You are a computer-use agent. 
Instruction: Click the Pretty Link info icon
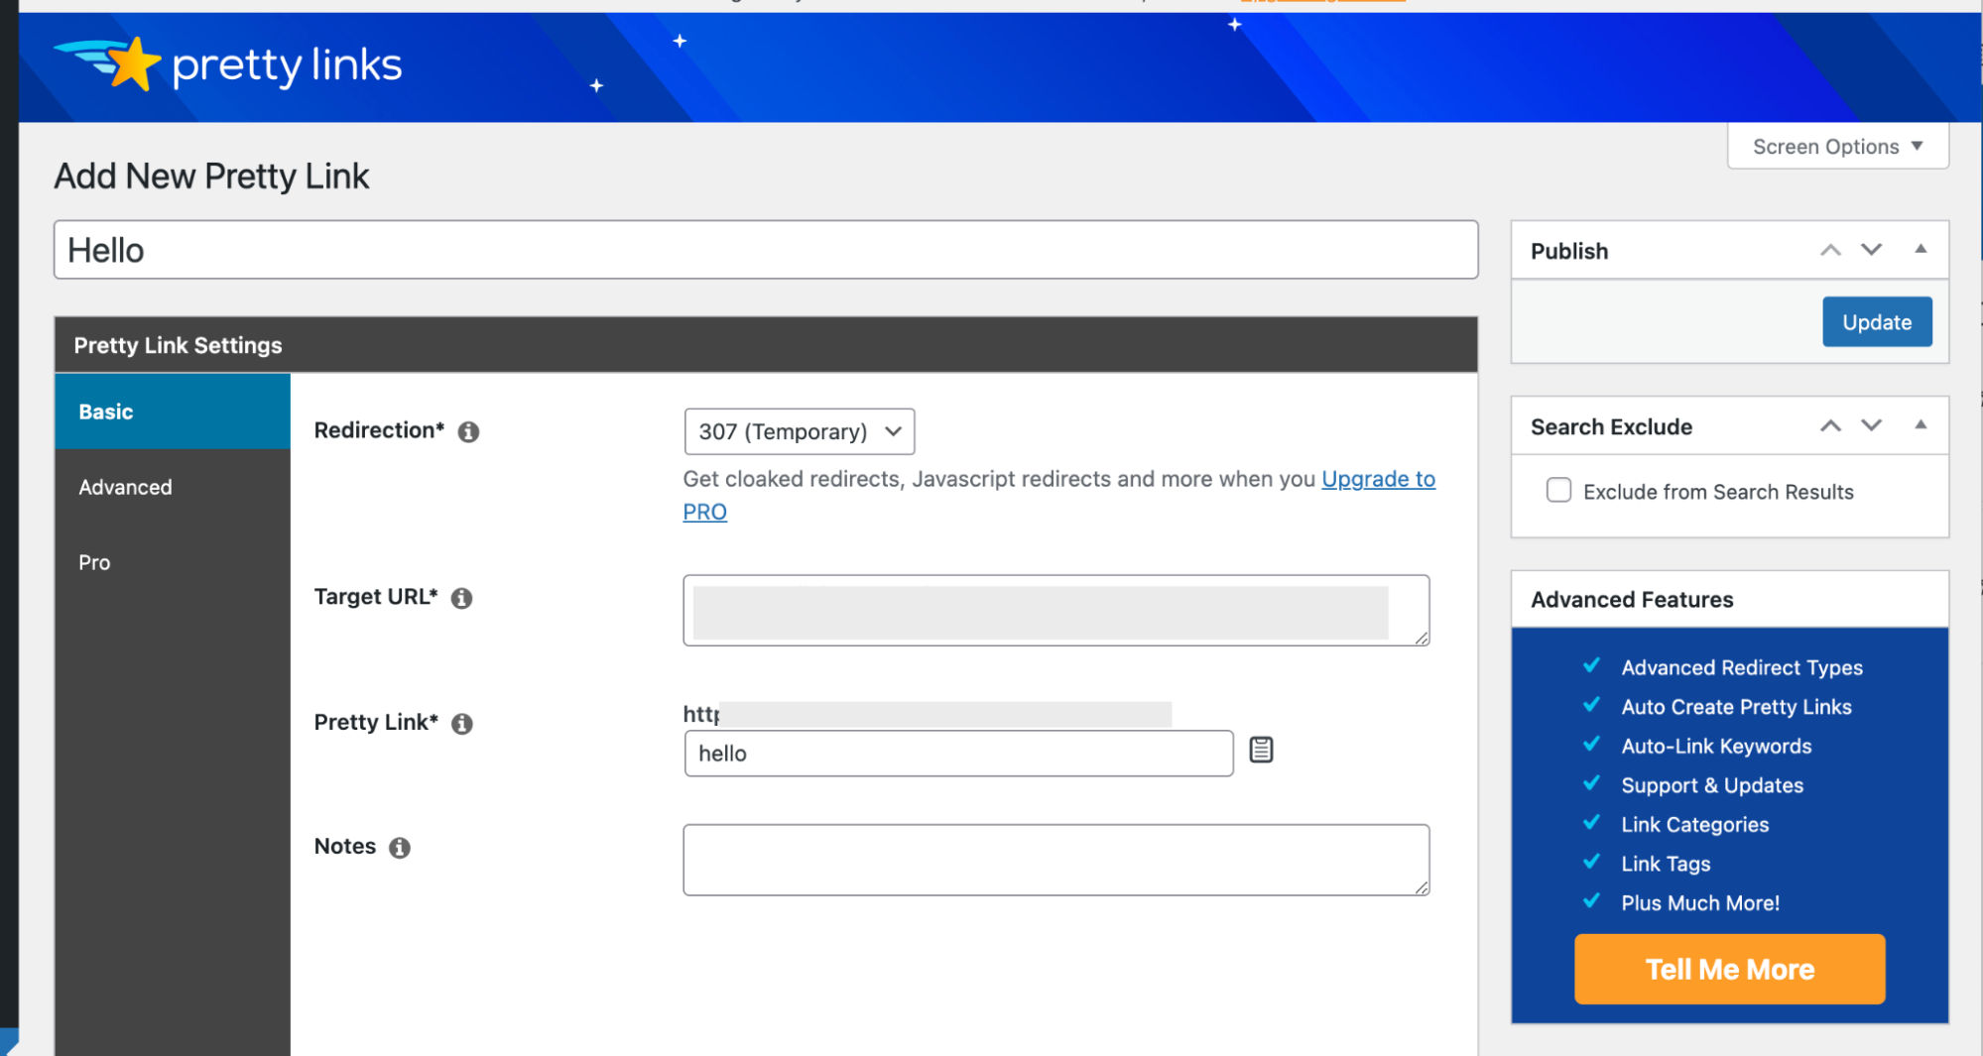pos(461,723)
